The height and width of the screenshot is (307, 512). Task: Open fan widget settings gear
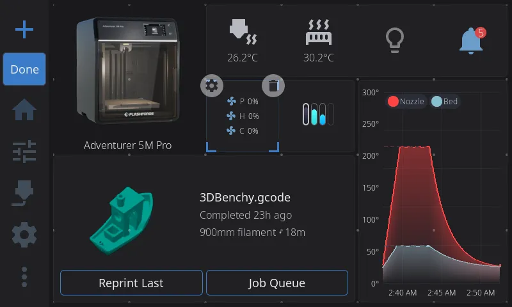click(212, 86)
